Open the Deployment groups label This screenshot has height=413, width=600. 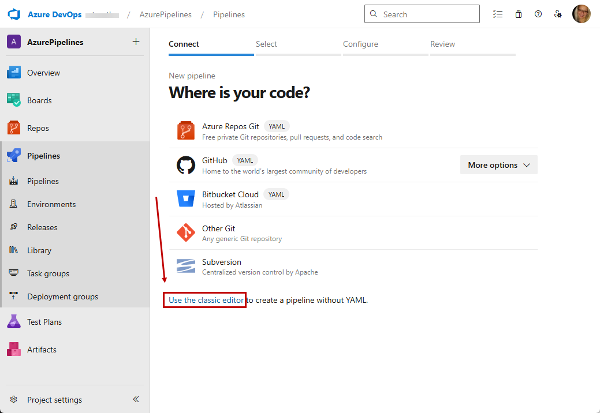click(x=62, y=296)
